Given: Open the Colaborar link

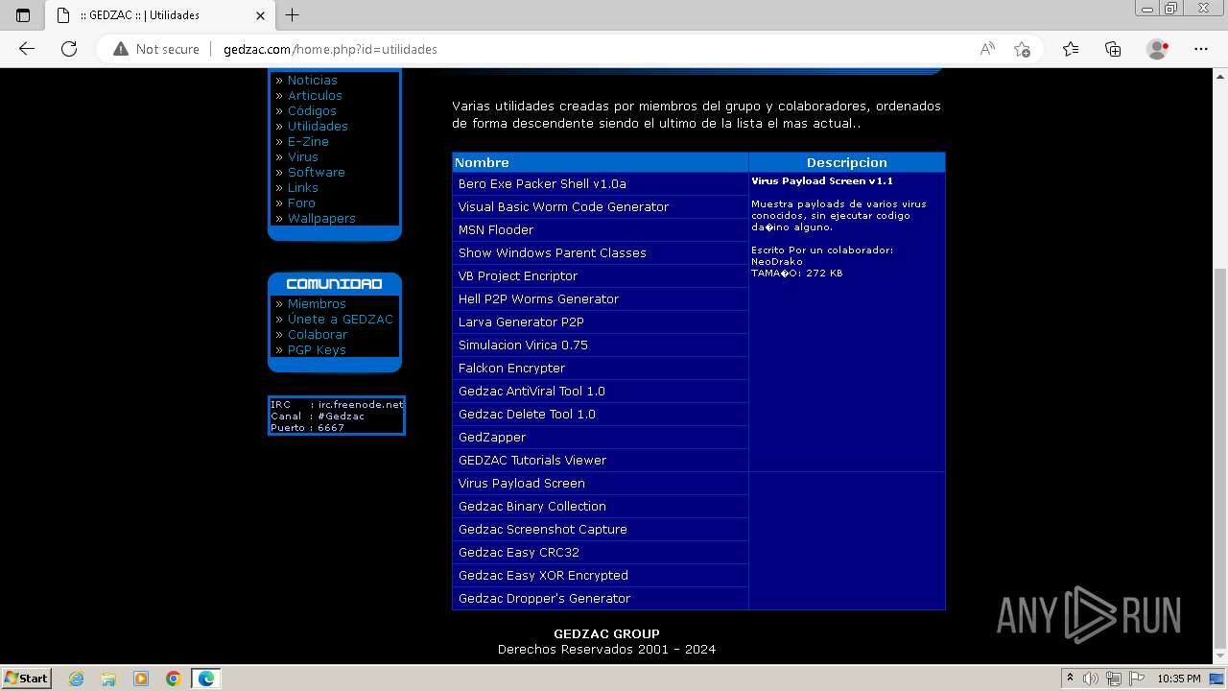Looking at the screenshot, I should coord(318,334).
